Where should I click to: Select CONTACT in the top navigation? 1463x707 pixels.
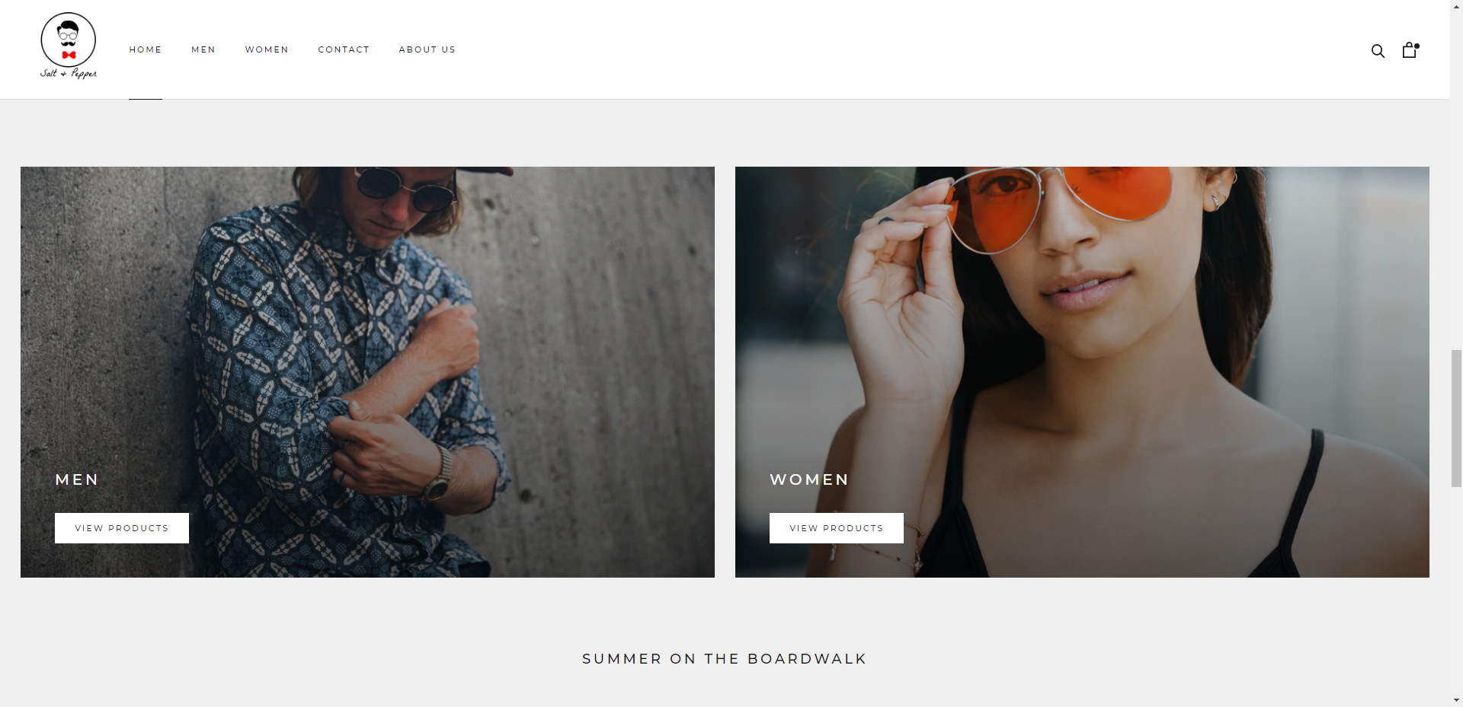click(x=344, y=49)
